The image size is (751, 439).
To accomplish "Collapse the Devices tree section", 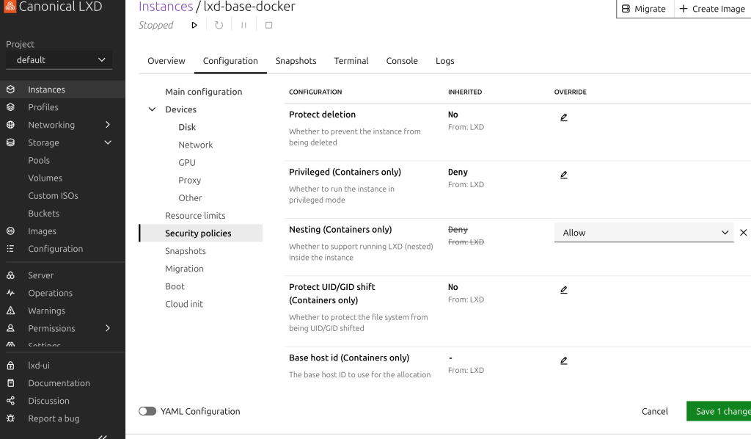I will (153, 109).
